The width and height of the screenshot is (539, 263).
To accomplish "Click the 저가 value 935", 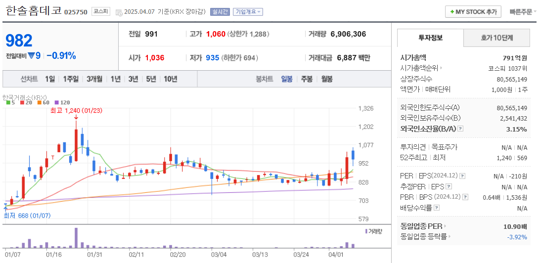I will pyautogui.click(x=212, y=58).
